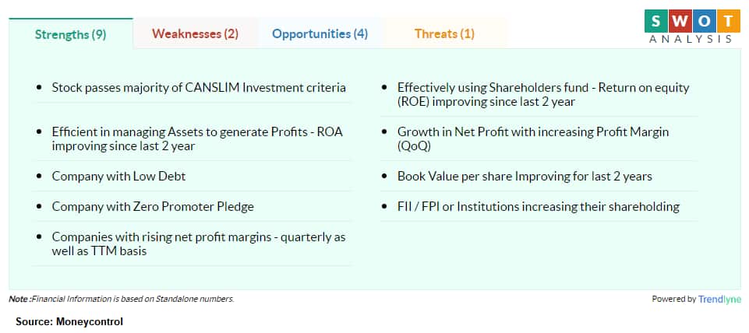Select the Growth in Net Profit item
The image size is (749, 333).
coord(539,138)
